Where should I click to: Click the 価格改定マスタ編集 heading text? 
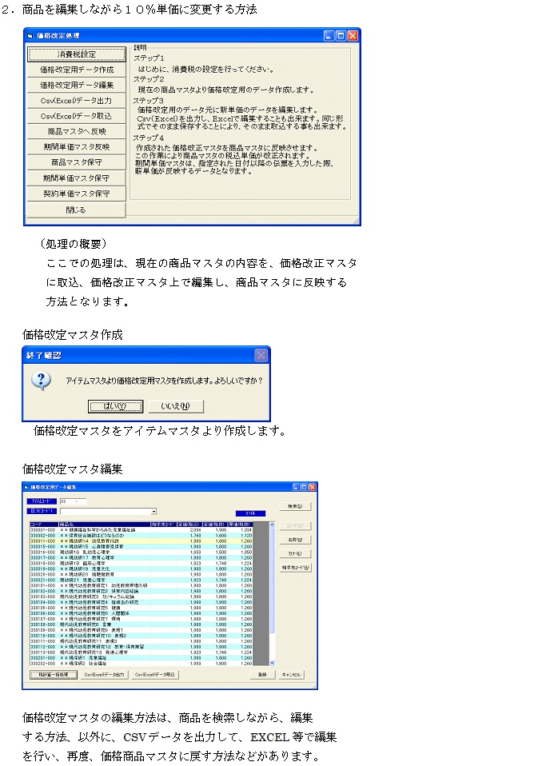pos(72,469)
